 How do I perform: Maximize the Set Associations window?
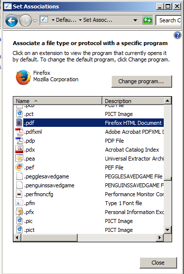[x=168, y=6]
